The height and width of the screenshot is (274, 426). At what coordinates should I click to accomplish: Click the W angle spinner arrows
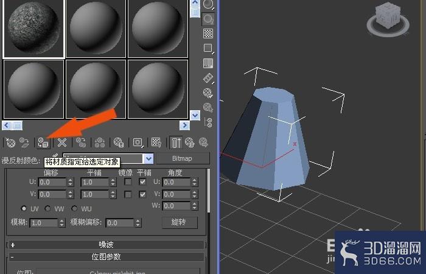[x=194, y=206]
